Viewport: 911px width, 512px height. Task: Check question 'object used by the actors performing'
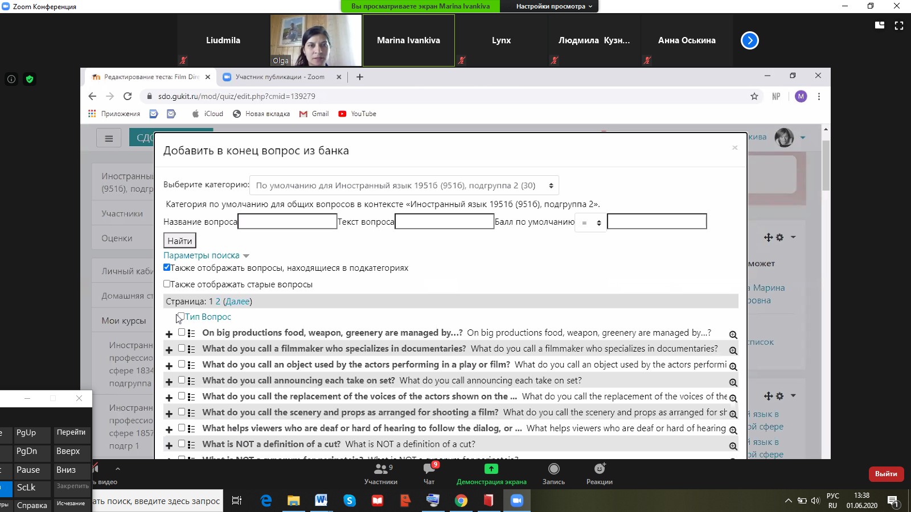point(182,364)
